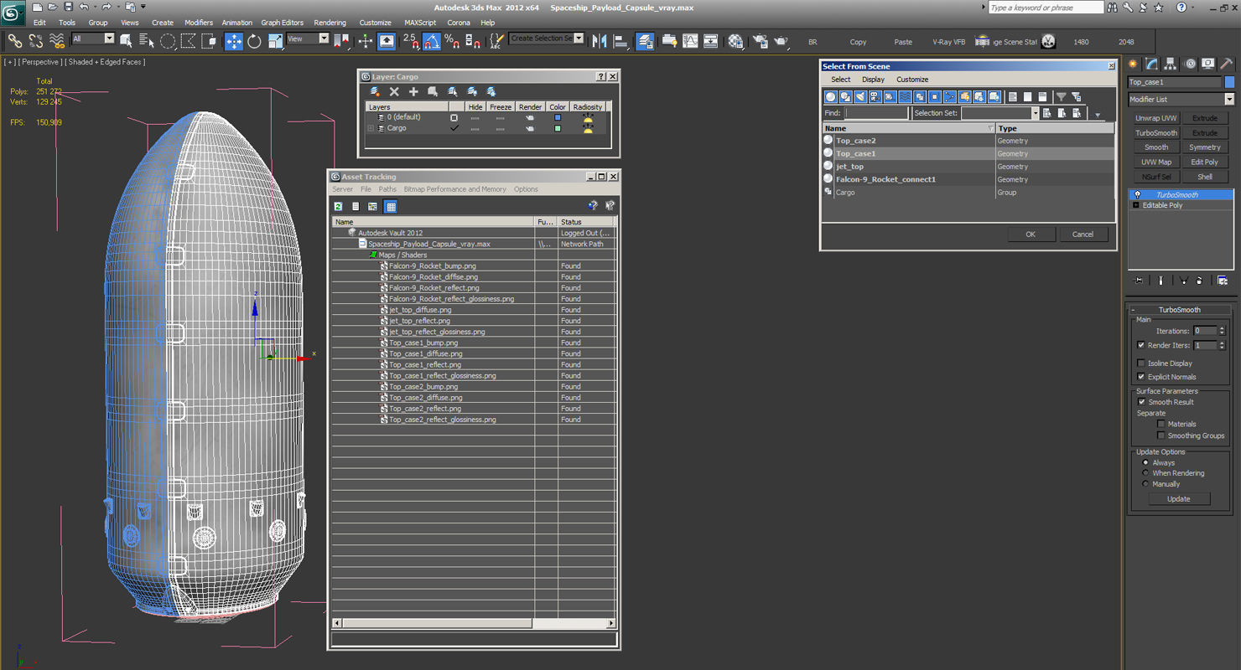This screenshot has height=670, width=1241.
Task: Toggle Display Geometry filter in Select From Scene
Action: coord(831,97)
